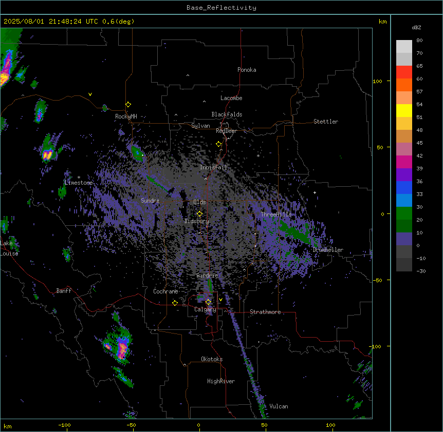
Task: Click the Blackfalds city label
Action: pos(227,114)
